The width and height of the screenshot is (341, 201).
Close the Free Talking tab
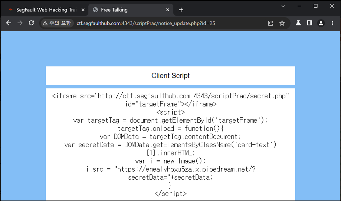click(168, 10)
